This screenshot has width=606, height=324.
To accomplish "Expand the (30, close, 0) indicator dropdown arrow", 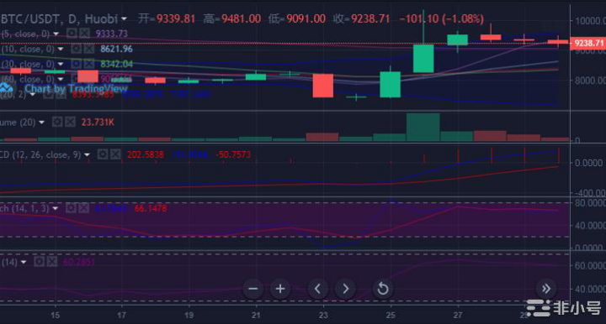I will [x=61, y=64].
